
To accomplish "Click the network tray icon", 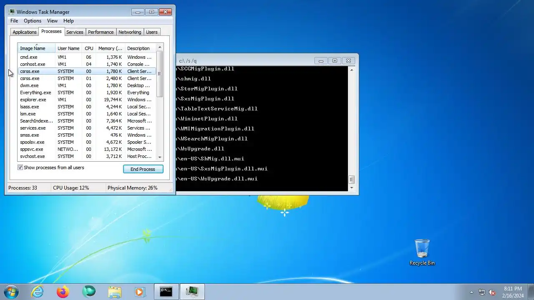I will (x=482, y=292).
